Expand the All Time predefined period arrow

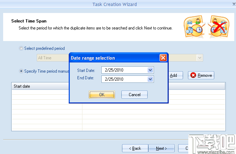pyautogui.click(x=200, y=58)
